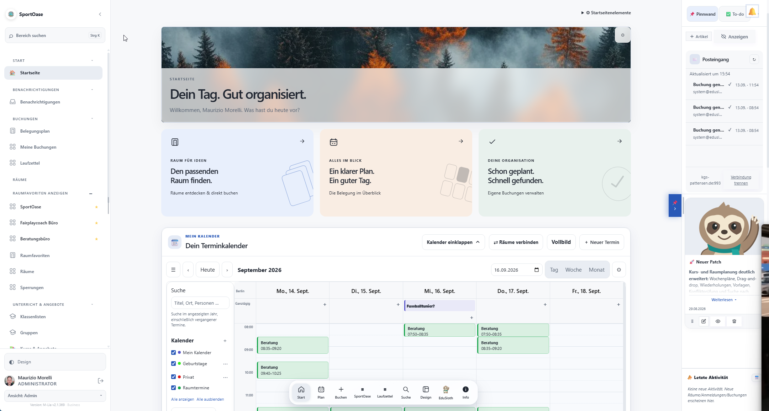Image resolution: width=769 pixels, height=411 pixels.
Task: Click the Alle ausblenden link
Action: (210, 399)
